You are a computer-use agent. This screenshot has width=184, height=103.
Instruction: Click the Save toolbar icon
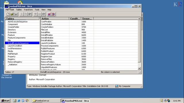pos(16,14)
